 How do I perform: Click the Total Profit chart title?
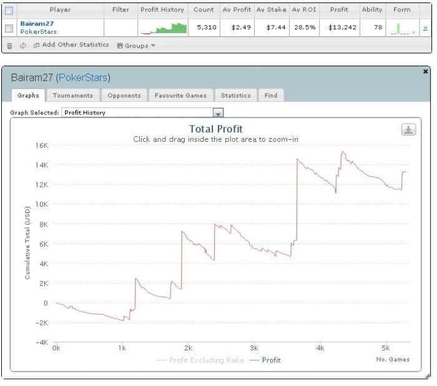pos(216,129)
